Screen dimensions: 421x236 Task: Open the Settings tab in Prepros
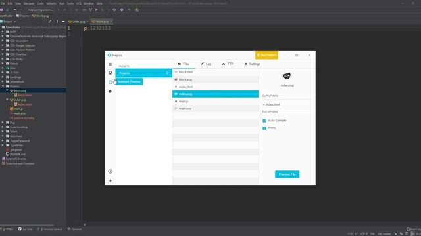252,64
